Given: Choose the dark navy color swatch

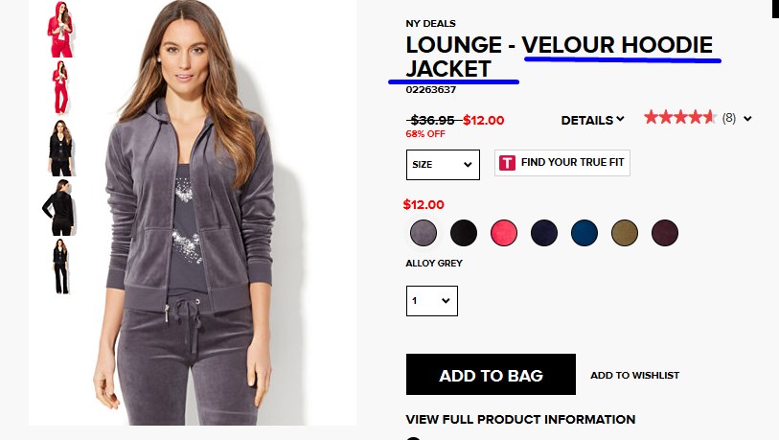Looking at the screenshot, I should 544,233.
